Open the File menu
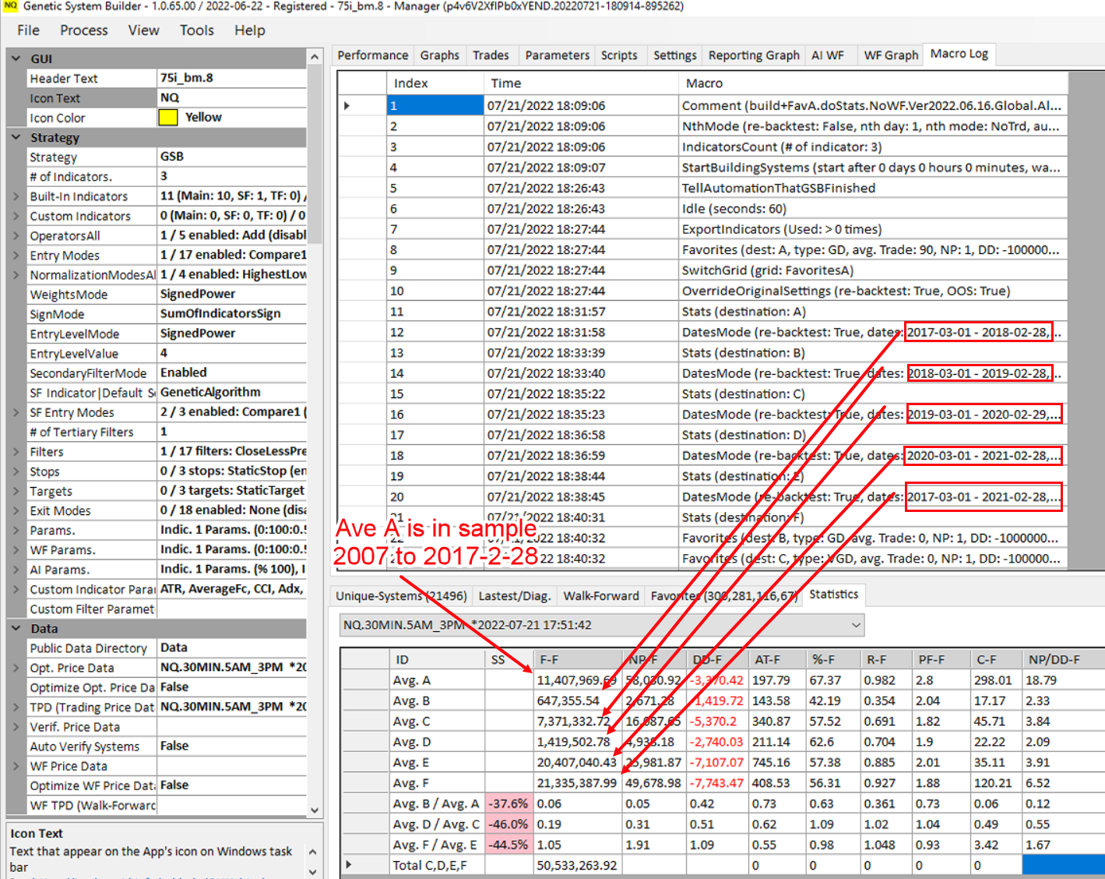 pyautogui.click(x=28, y=30)
